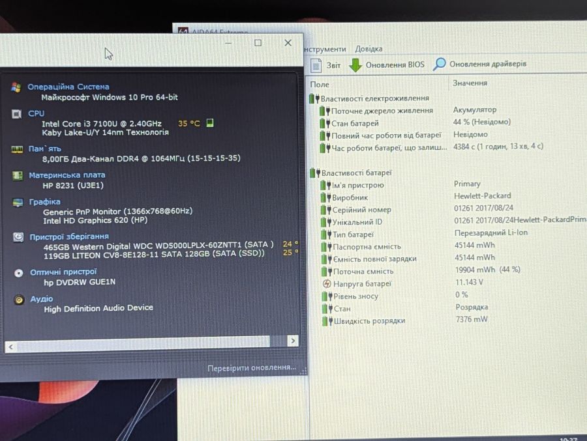Click the green arrow Оновлення BIOS icon

[x=355, y=64]
